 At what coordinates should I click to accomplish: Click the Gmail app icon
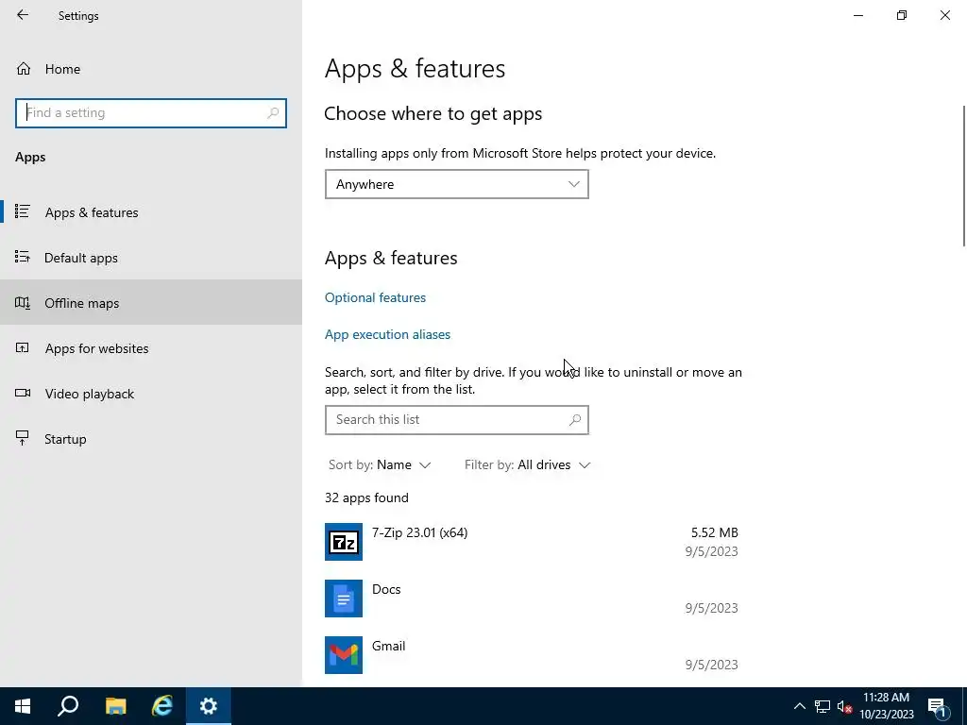(x=344, y=655)
